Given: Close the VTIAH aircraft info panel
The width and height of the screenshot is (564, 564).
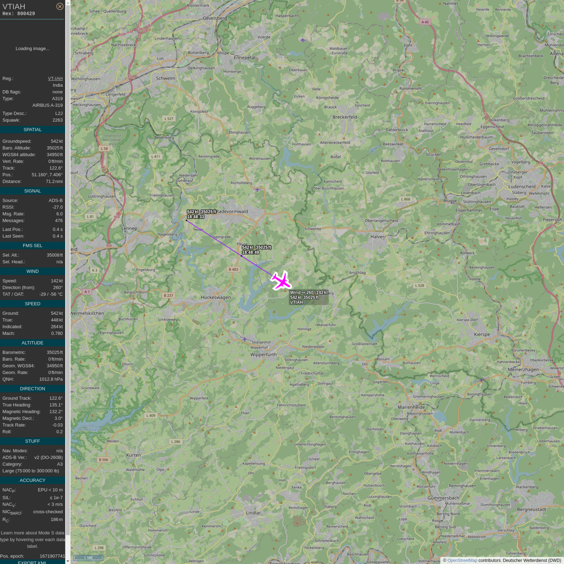Looking at the screenshot, I should click(x=60, y=6).
